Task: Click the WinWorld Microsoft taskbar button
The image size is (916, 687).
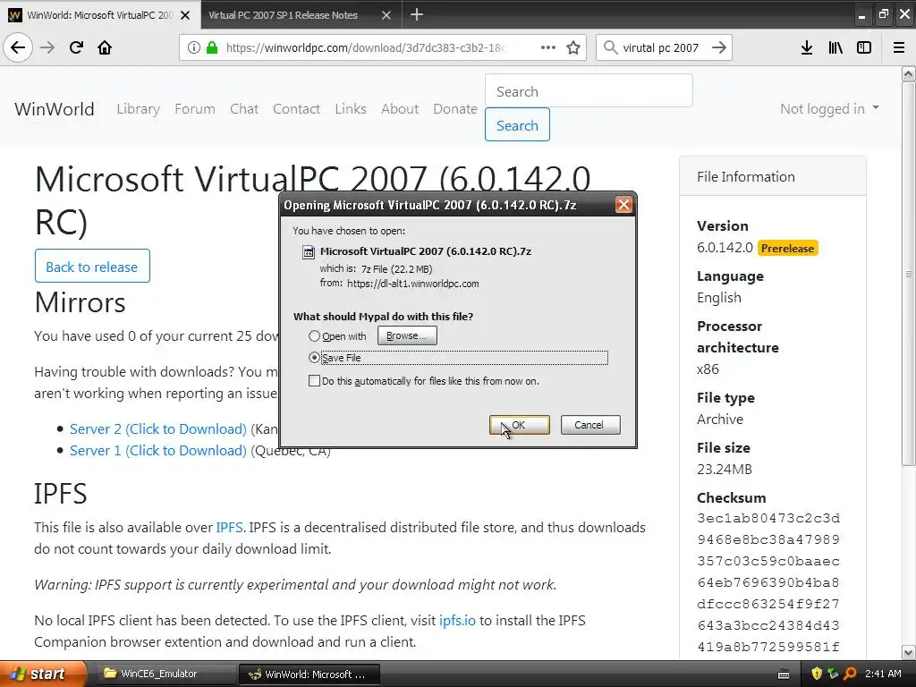Action: 310,674
